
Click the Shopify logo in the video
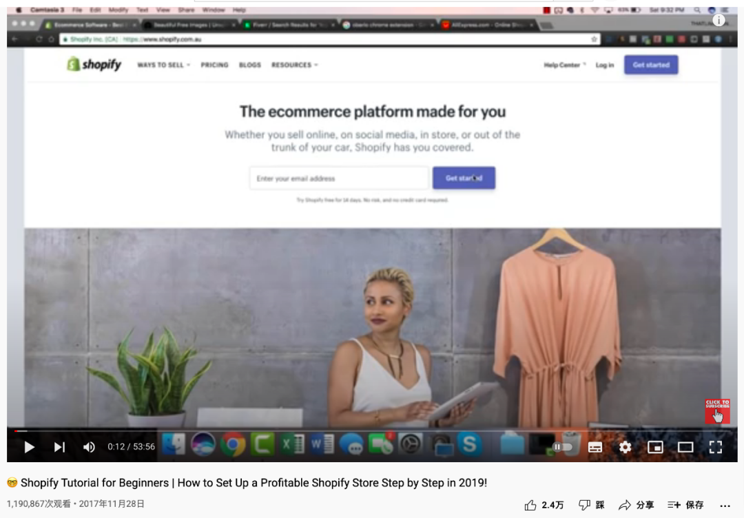[94, 65]
